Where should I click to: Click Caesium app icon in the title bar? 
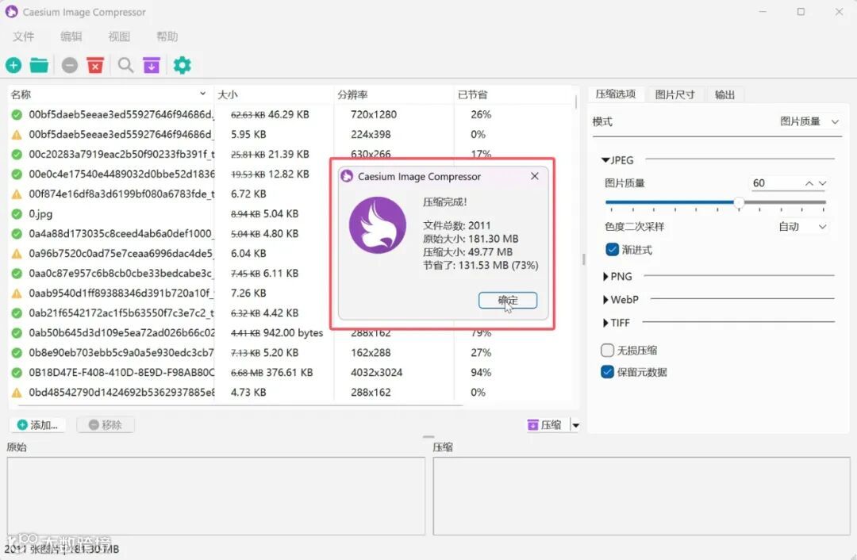click(11, 11)
